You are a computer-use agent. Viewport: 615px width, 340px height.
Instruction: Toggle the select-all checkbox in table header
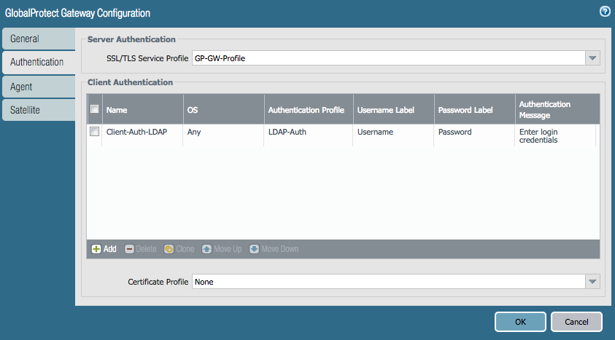[x=94, y=110]
